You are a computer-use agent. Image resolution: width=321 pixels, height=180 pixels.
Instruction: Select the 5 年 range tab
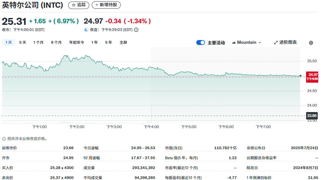click(109, 42)
